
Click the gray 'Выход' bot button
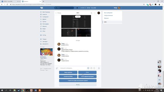pyautogui.click(x=78, y=85)
